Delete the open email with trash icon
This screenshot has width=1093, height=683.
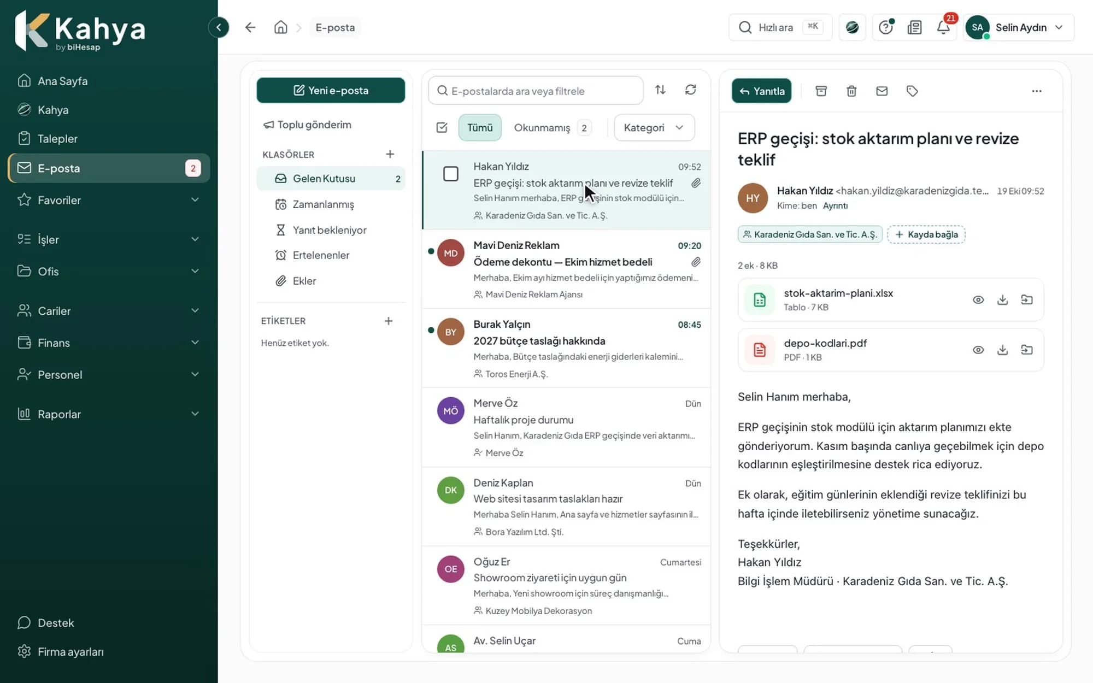click(x=851, y=91)
